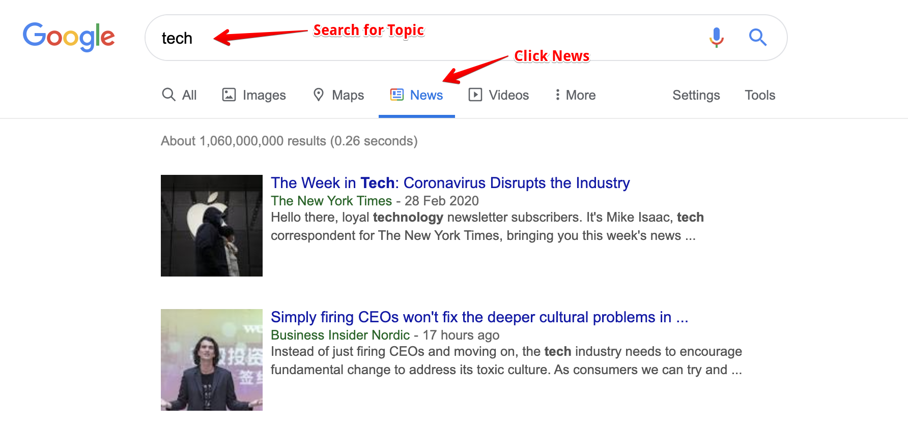Switch to the Images tab
The height and width of the screenshot is (428, 908).
tap(264, 95)
